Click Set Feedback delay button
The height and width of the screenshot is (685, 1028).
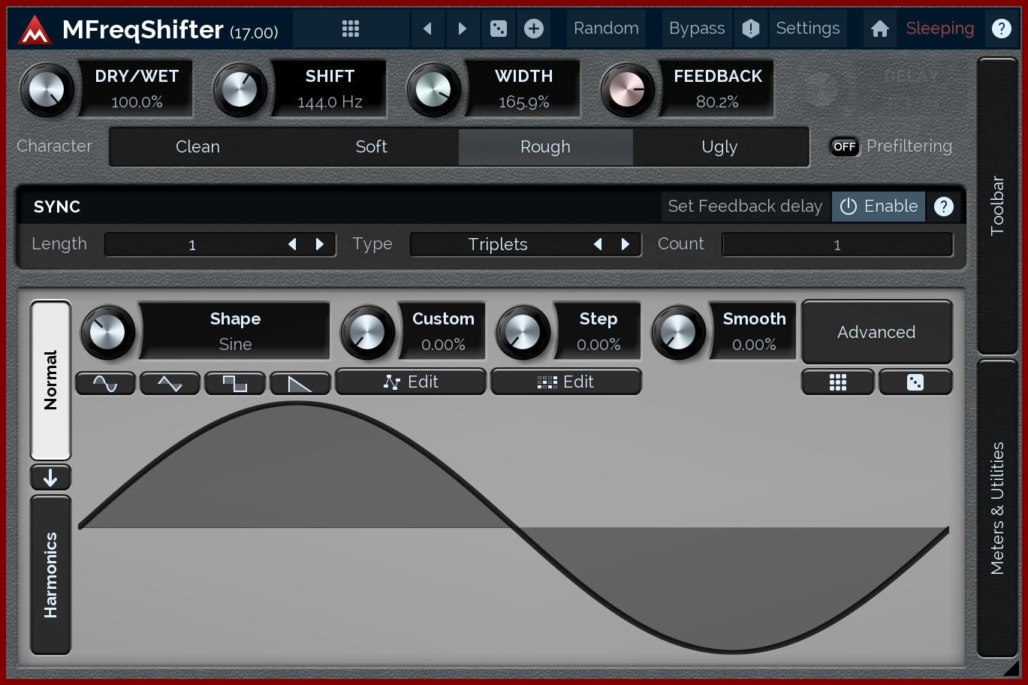(745, 207)
